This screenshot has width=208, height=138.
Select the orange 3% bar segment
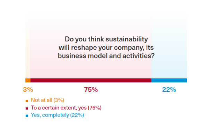coord(28,80)
